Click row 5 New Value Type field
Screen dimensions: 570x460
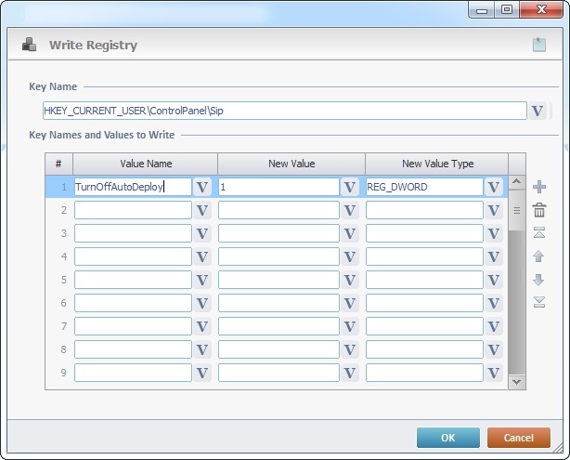[x=424, y=280]
